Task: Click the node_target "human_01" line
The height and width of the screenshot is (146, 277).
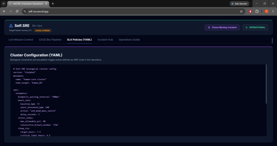Action: [x=29, y=83]
